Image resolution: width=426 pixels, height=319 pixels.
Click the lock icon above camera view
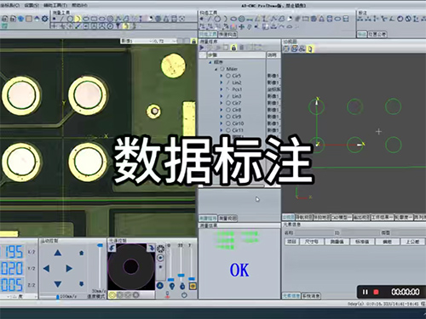193,41
